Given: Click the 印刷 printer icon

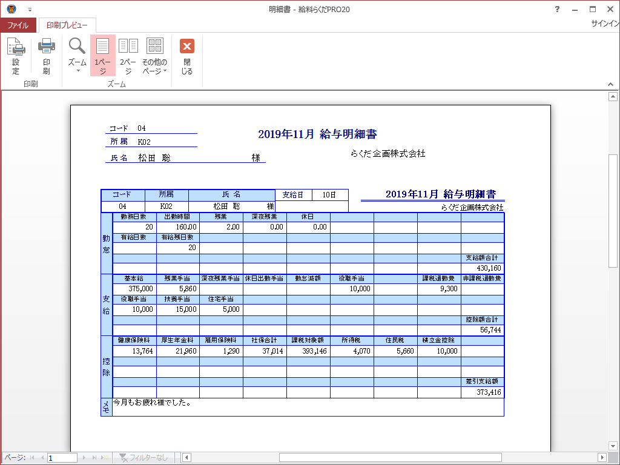Looking at the screenshot, I should pos(46,56).
